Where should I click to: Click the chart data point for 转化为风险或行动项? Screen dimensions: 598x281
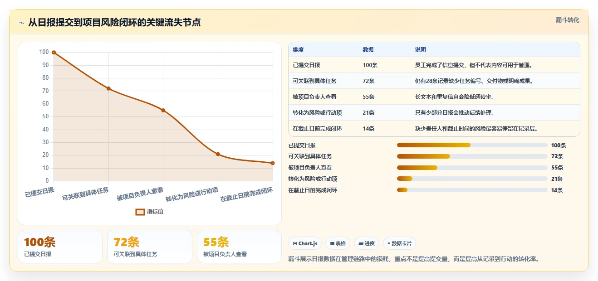[x=218, y=154]
